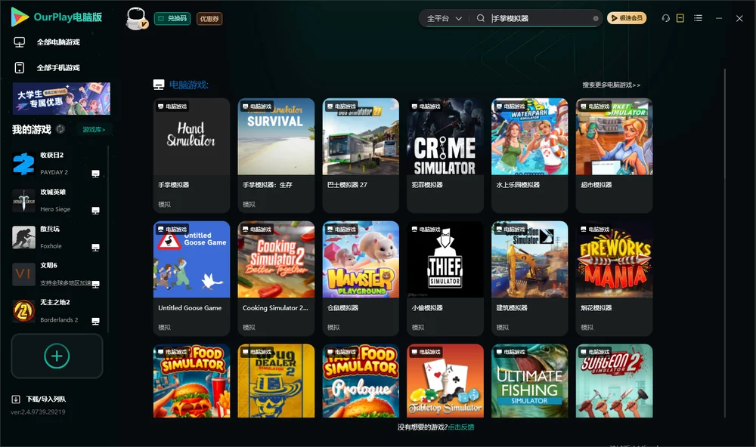Click PC icon on Borderlands 2 row
The height and width of the screenshot is (447, 756).
95,322
